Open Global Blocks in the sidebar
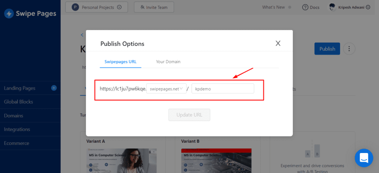Screen dimensions: 379x173 coord(19,102)
